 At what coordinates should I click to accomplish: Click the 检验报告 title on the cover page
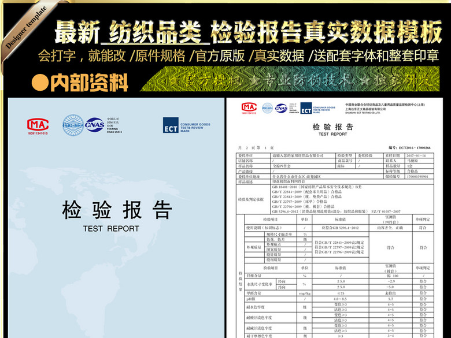pyautogui.click(x=117, y=210)
